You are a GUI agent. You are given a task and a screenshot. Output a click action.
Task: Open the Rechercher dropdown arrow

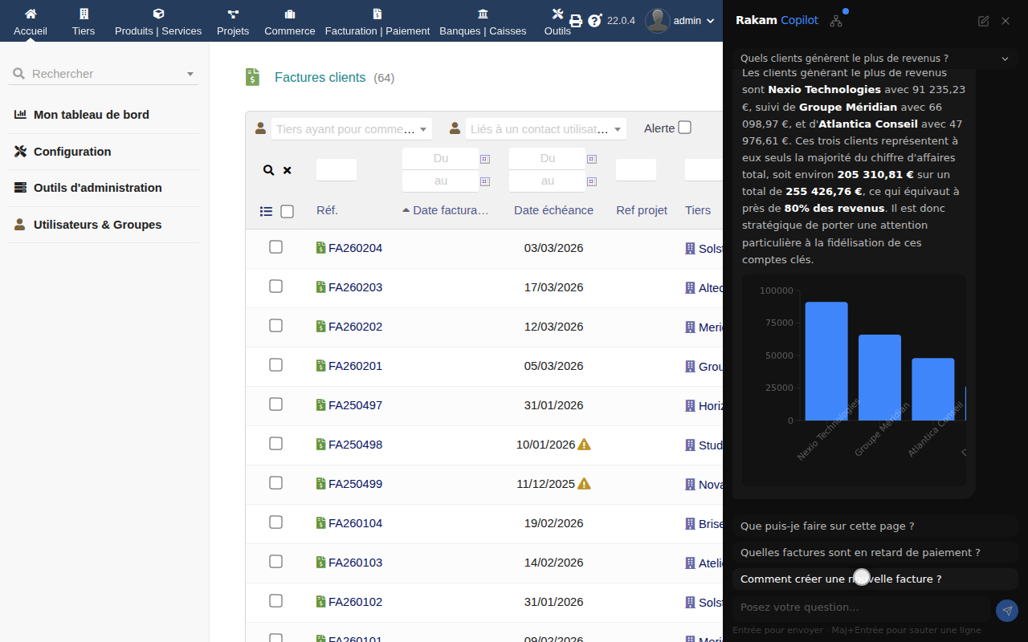coord(190,74)
